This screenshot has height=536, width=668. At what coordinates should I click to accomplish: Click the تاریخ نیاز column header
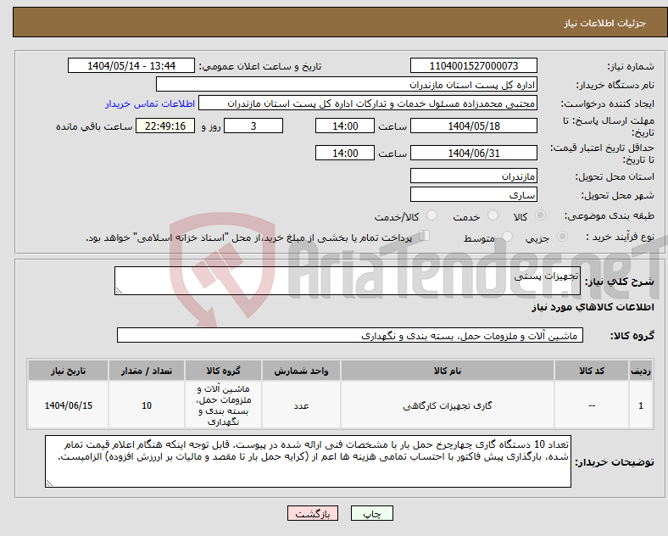(68, 371)
